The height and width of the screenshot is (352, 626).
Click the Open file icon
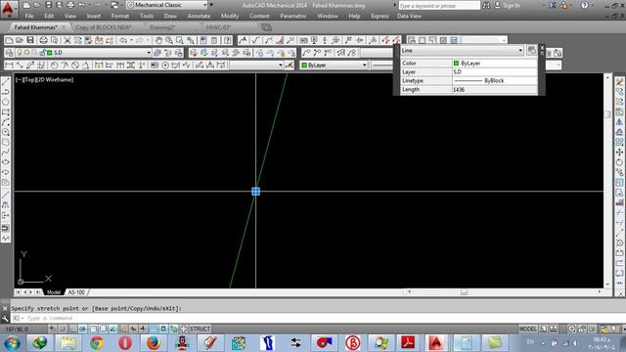20,40
